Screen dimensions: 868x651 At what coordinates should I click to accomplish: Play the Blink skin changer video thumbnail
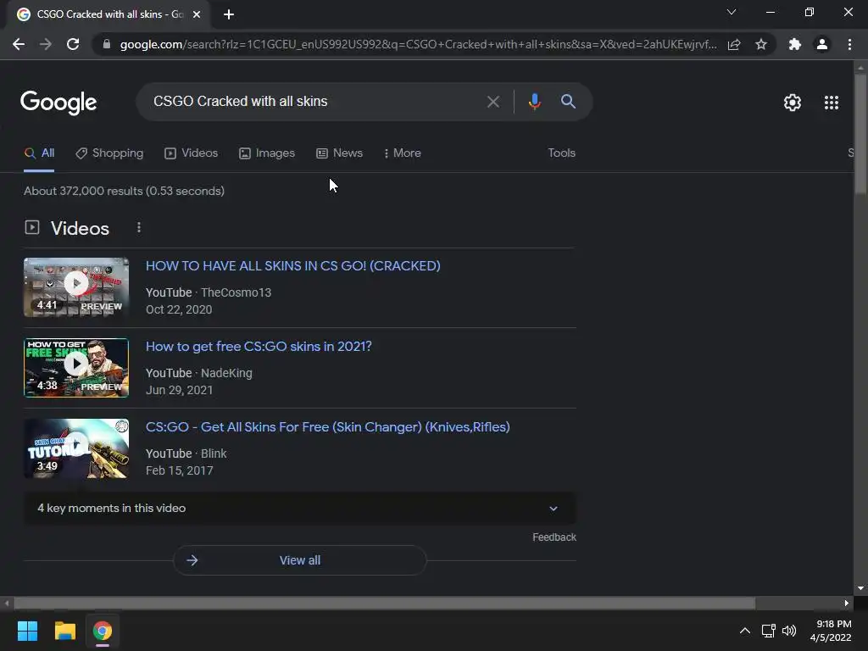tap(76, 448)
